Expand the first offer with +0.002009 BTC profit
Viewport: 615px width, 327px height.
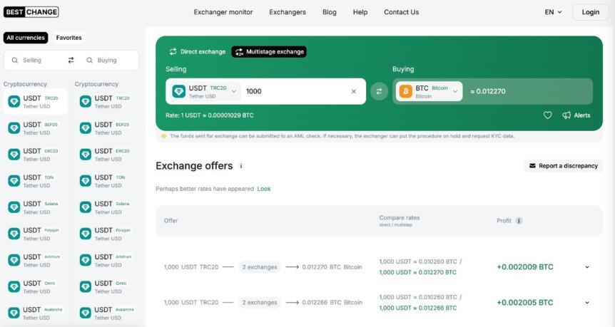click(587, 267)
